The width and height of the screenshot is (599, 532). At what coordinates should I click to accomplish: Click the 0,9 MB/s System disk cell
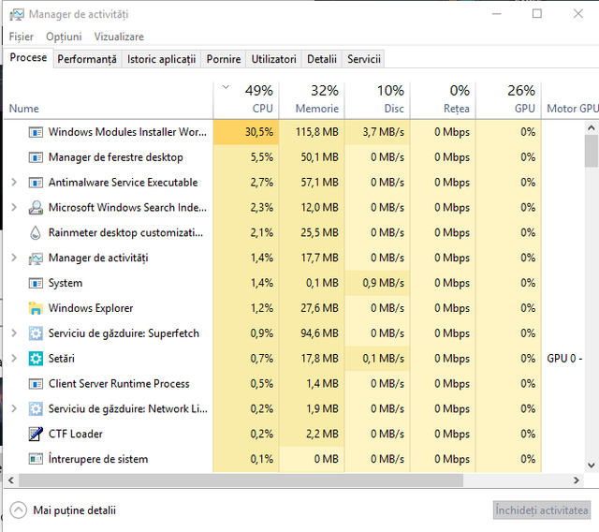tap(377, 283)
